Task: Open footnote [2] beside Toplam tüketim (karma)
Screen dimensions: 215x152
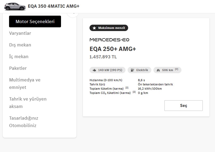Action: coord(127,88)
